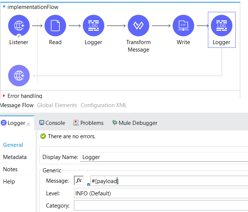Click the highlighted Logger node at flow end
The width and height of the screenshot is (248, 212).
[x=221, y=26]
